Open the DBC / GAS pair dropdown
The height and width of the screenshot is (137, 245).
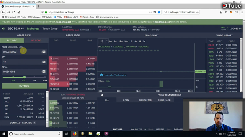click(x=16, y=29)
